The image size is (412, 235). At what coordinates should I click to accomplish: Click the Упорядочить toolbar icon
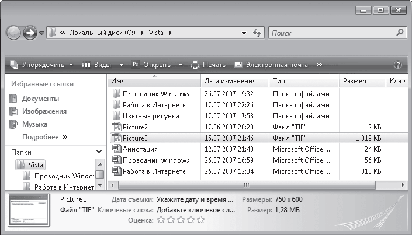click(14, 65)
